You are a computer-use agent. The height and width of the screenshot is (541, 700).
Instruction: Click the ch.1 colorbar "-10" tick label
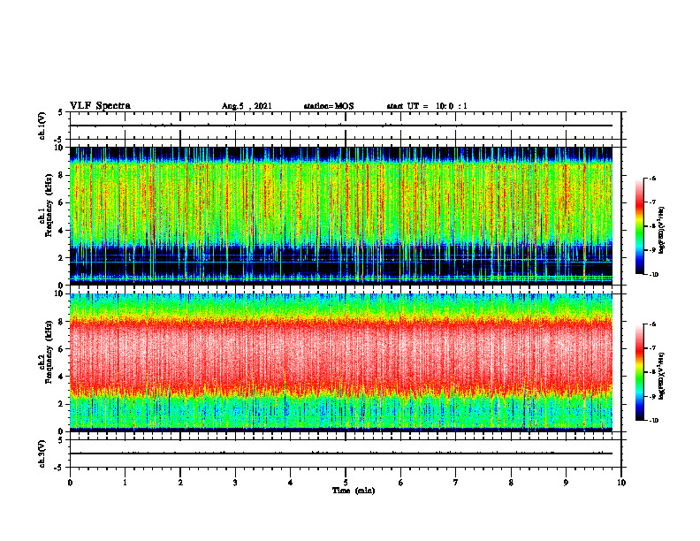point(653,275)
